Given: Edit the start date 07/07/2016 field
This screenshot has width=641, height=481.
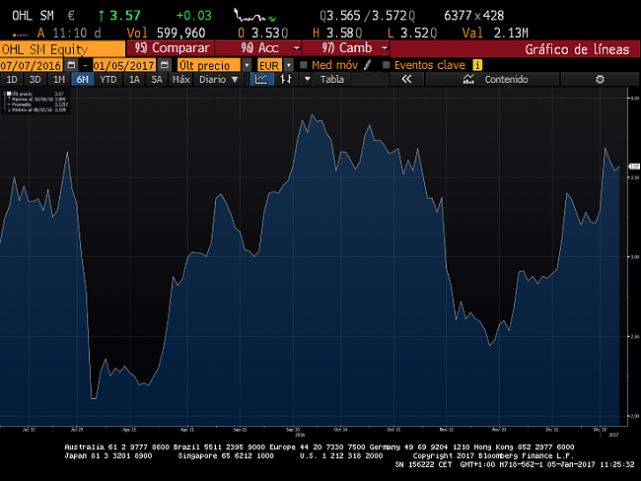Looking at the screenshot, I should tap(32, 65).
